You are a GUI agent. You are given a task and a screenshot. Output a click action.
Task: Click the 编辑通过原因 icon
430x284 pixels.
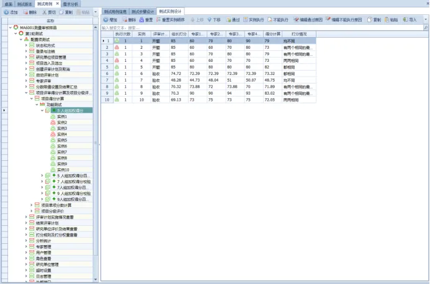tap(296, 20)
